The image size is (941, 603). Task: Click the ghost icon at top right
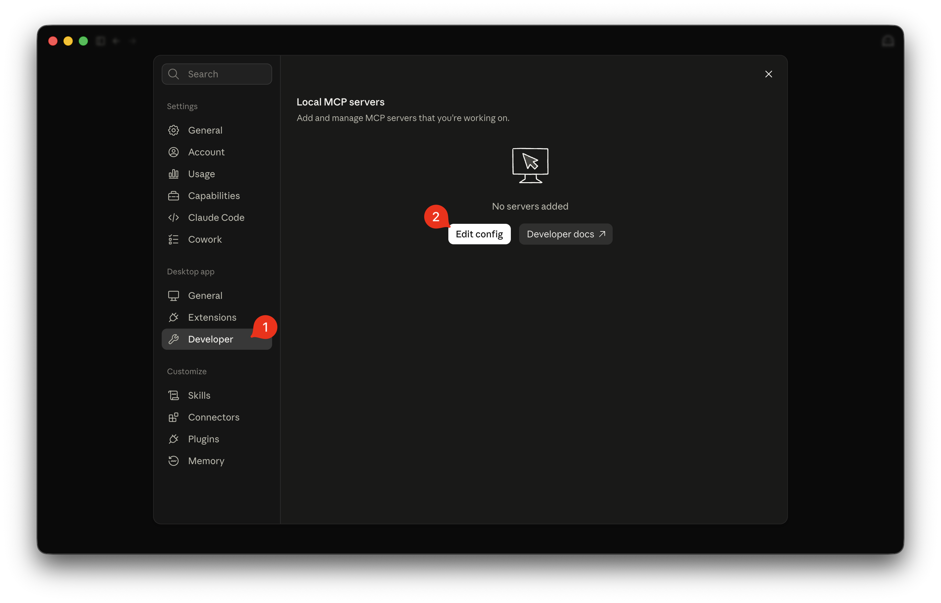pos(888,41)
